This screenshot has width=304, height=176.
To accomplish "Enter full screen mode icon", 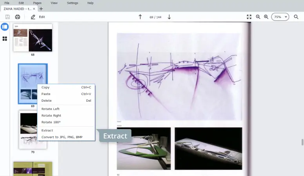I will coord(249,17).
